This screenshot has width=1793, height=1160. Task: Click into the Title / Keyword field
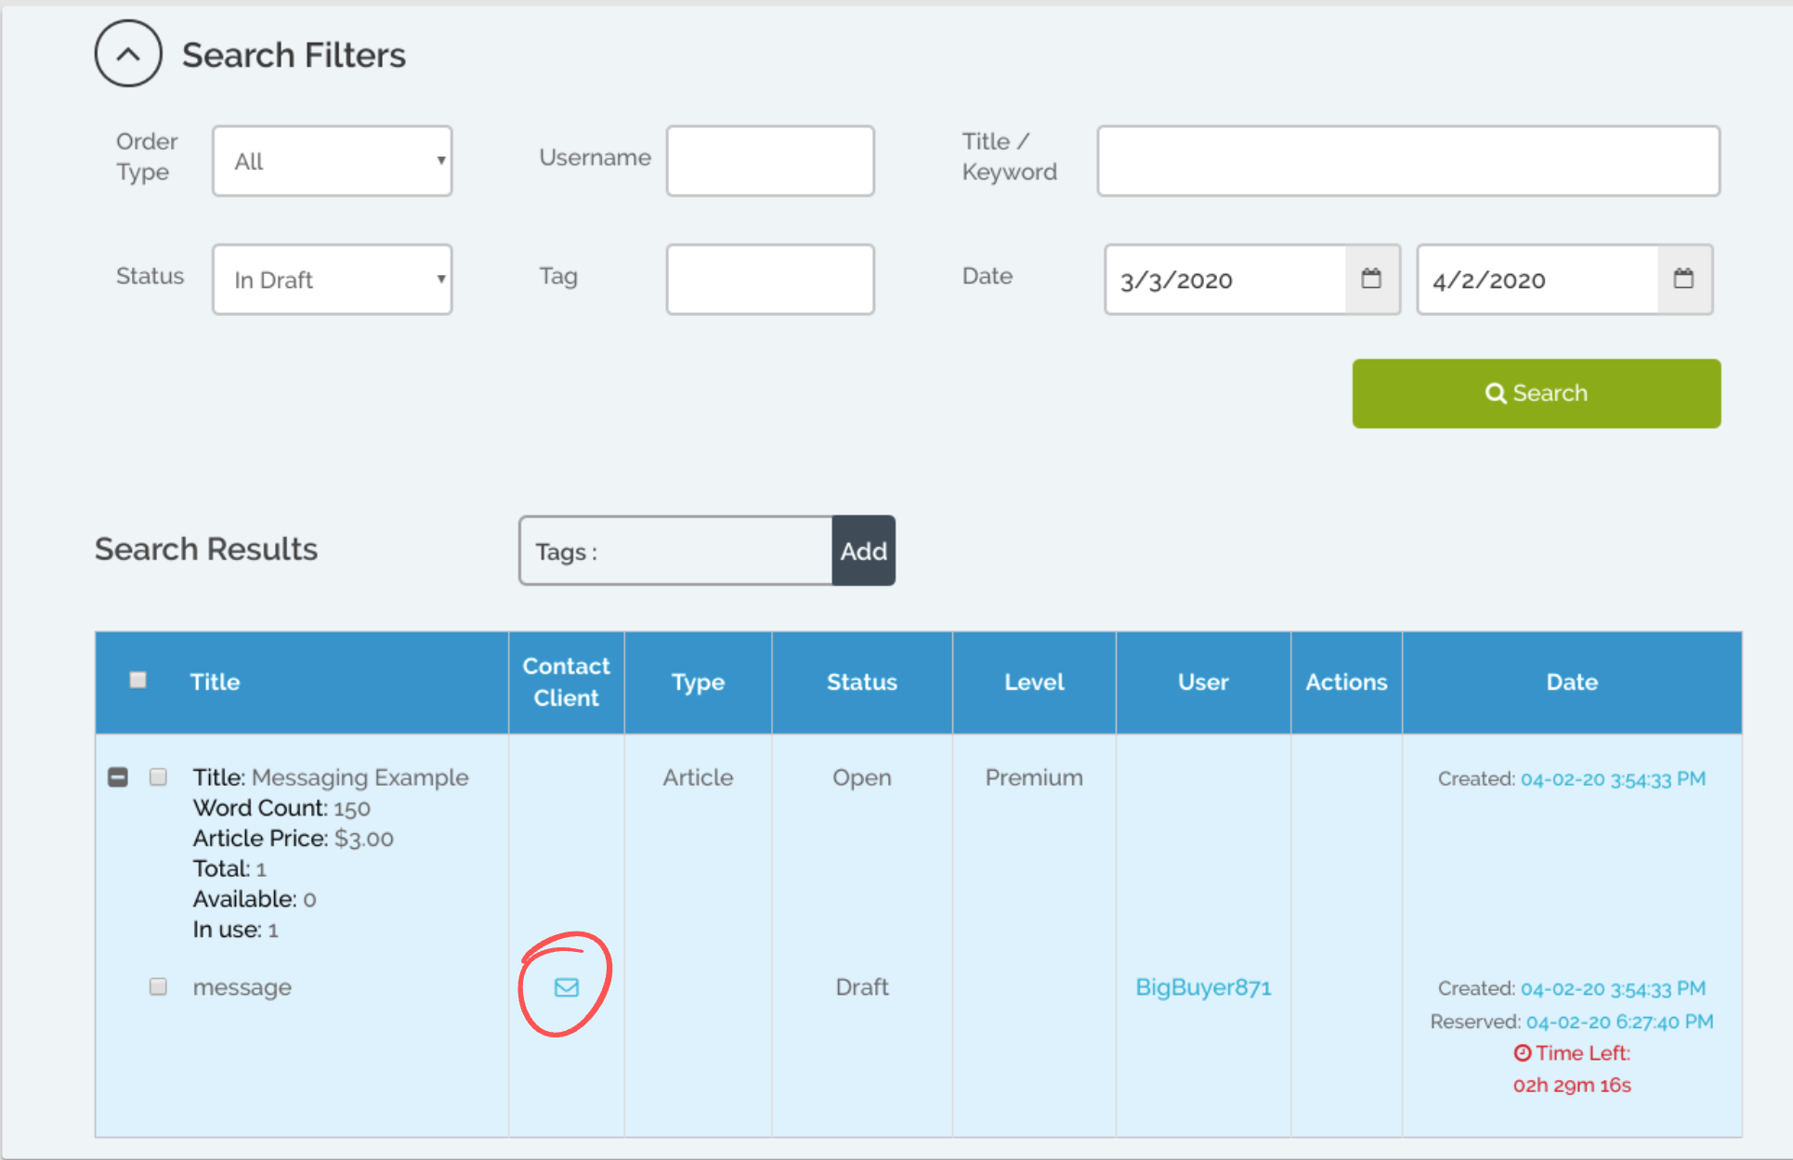(1407, 161)
